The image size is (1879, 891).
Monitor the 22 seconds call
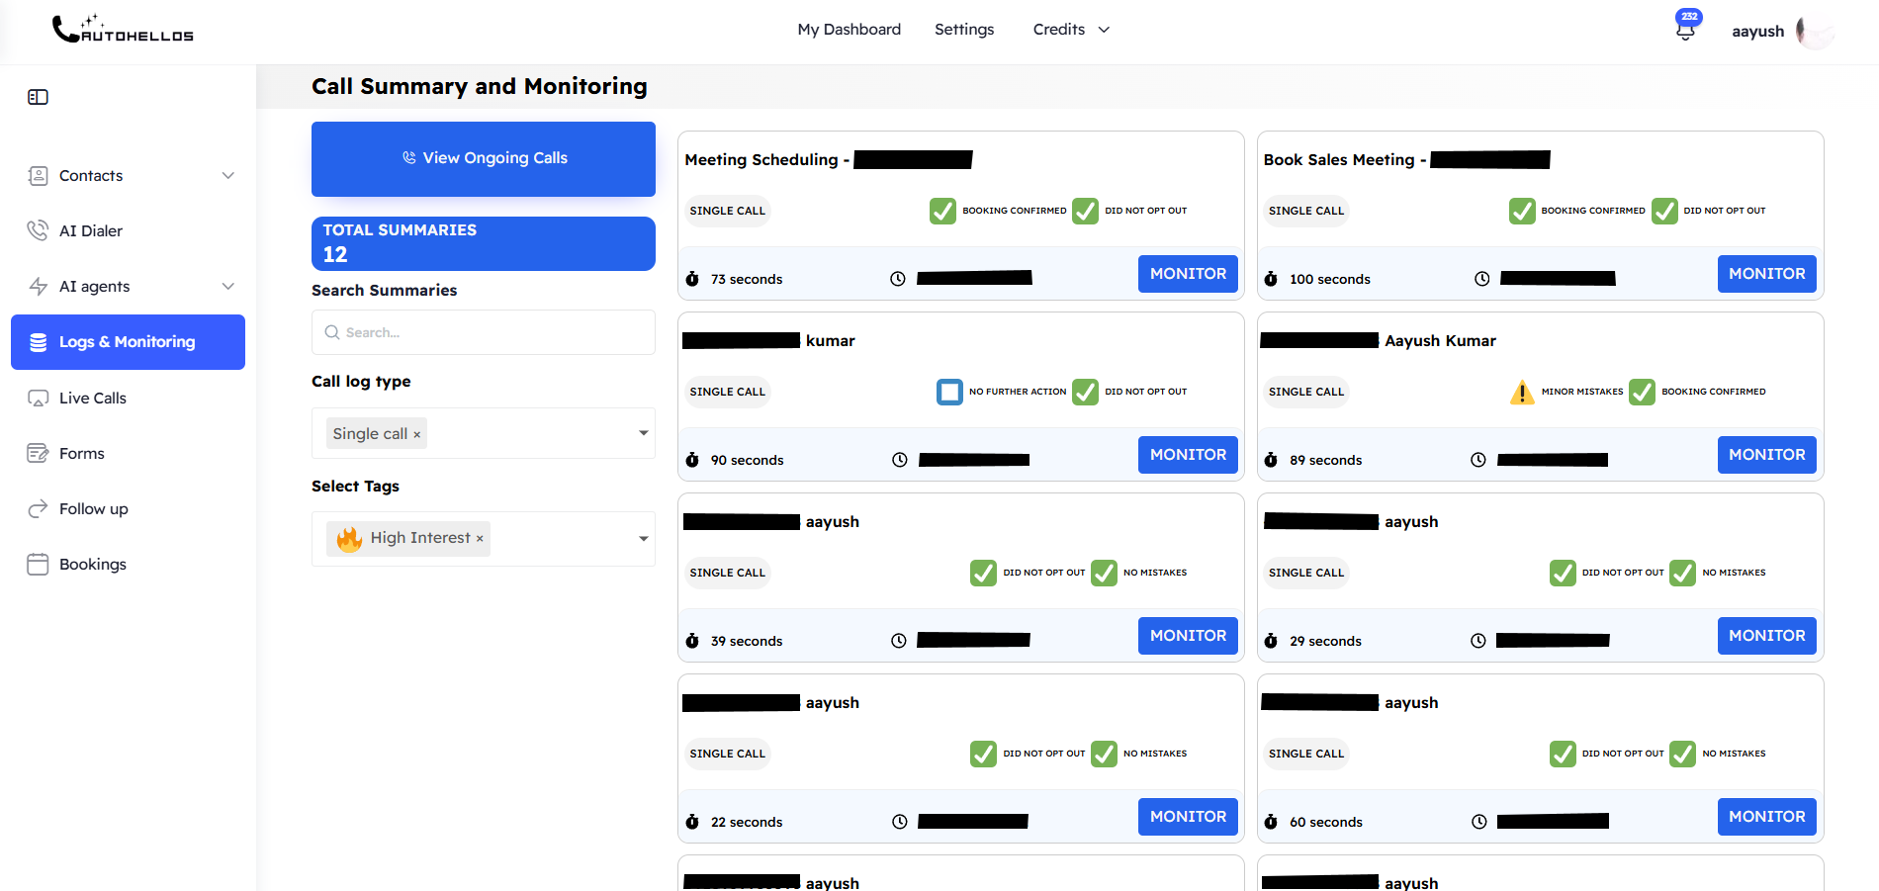tap(1188, 817)
